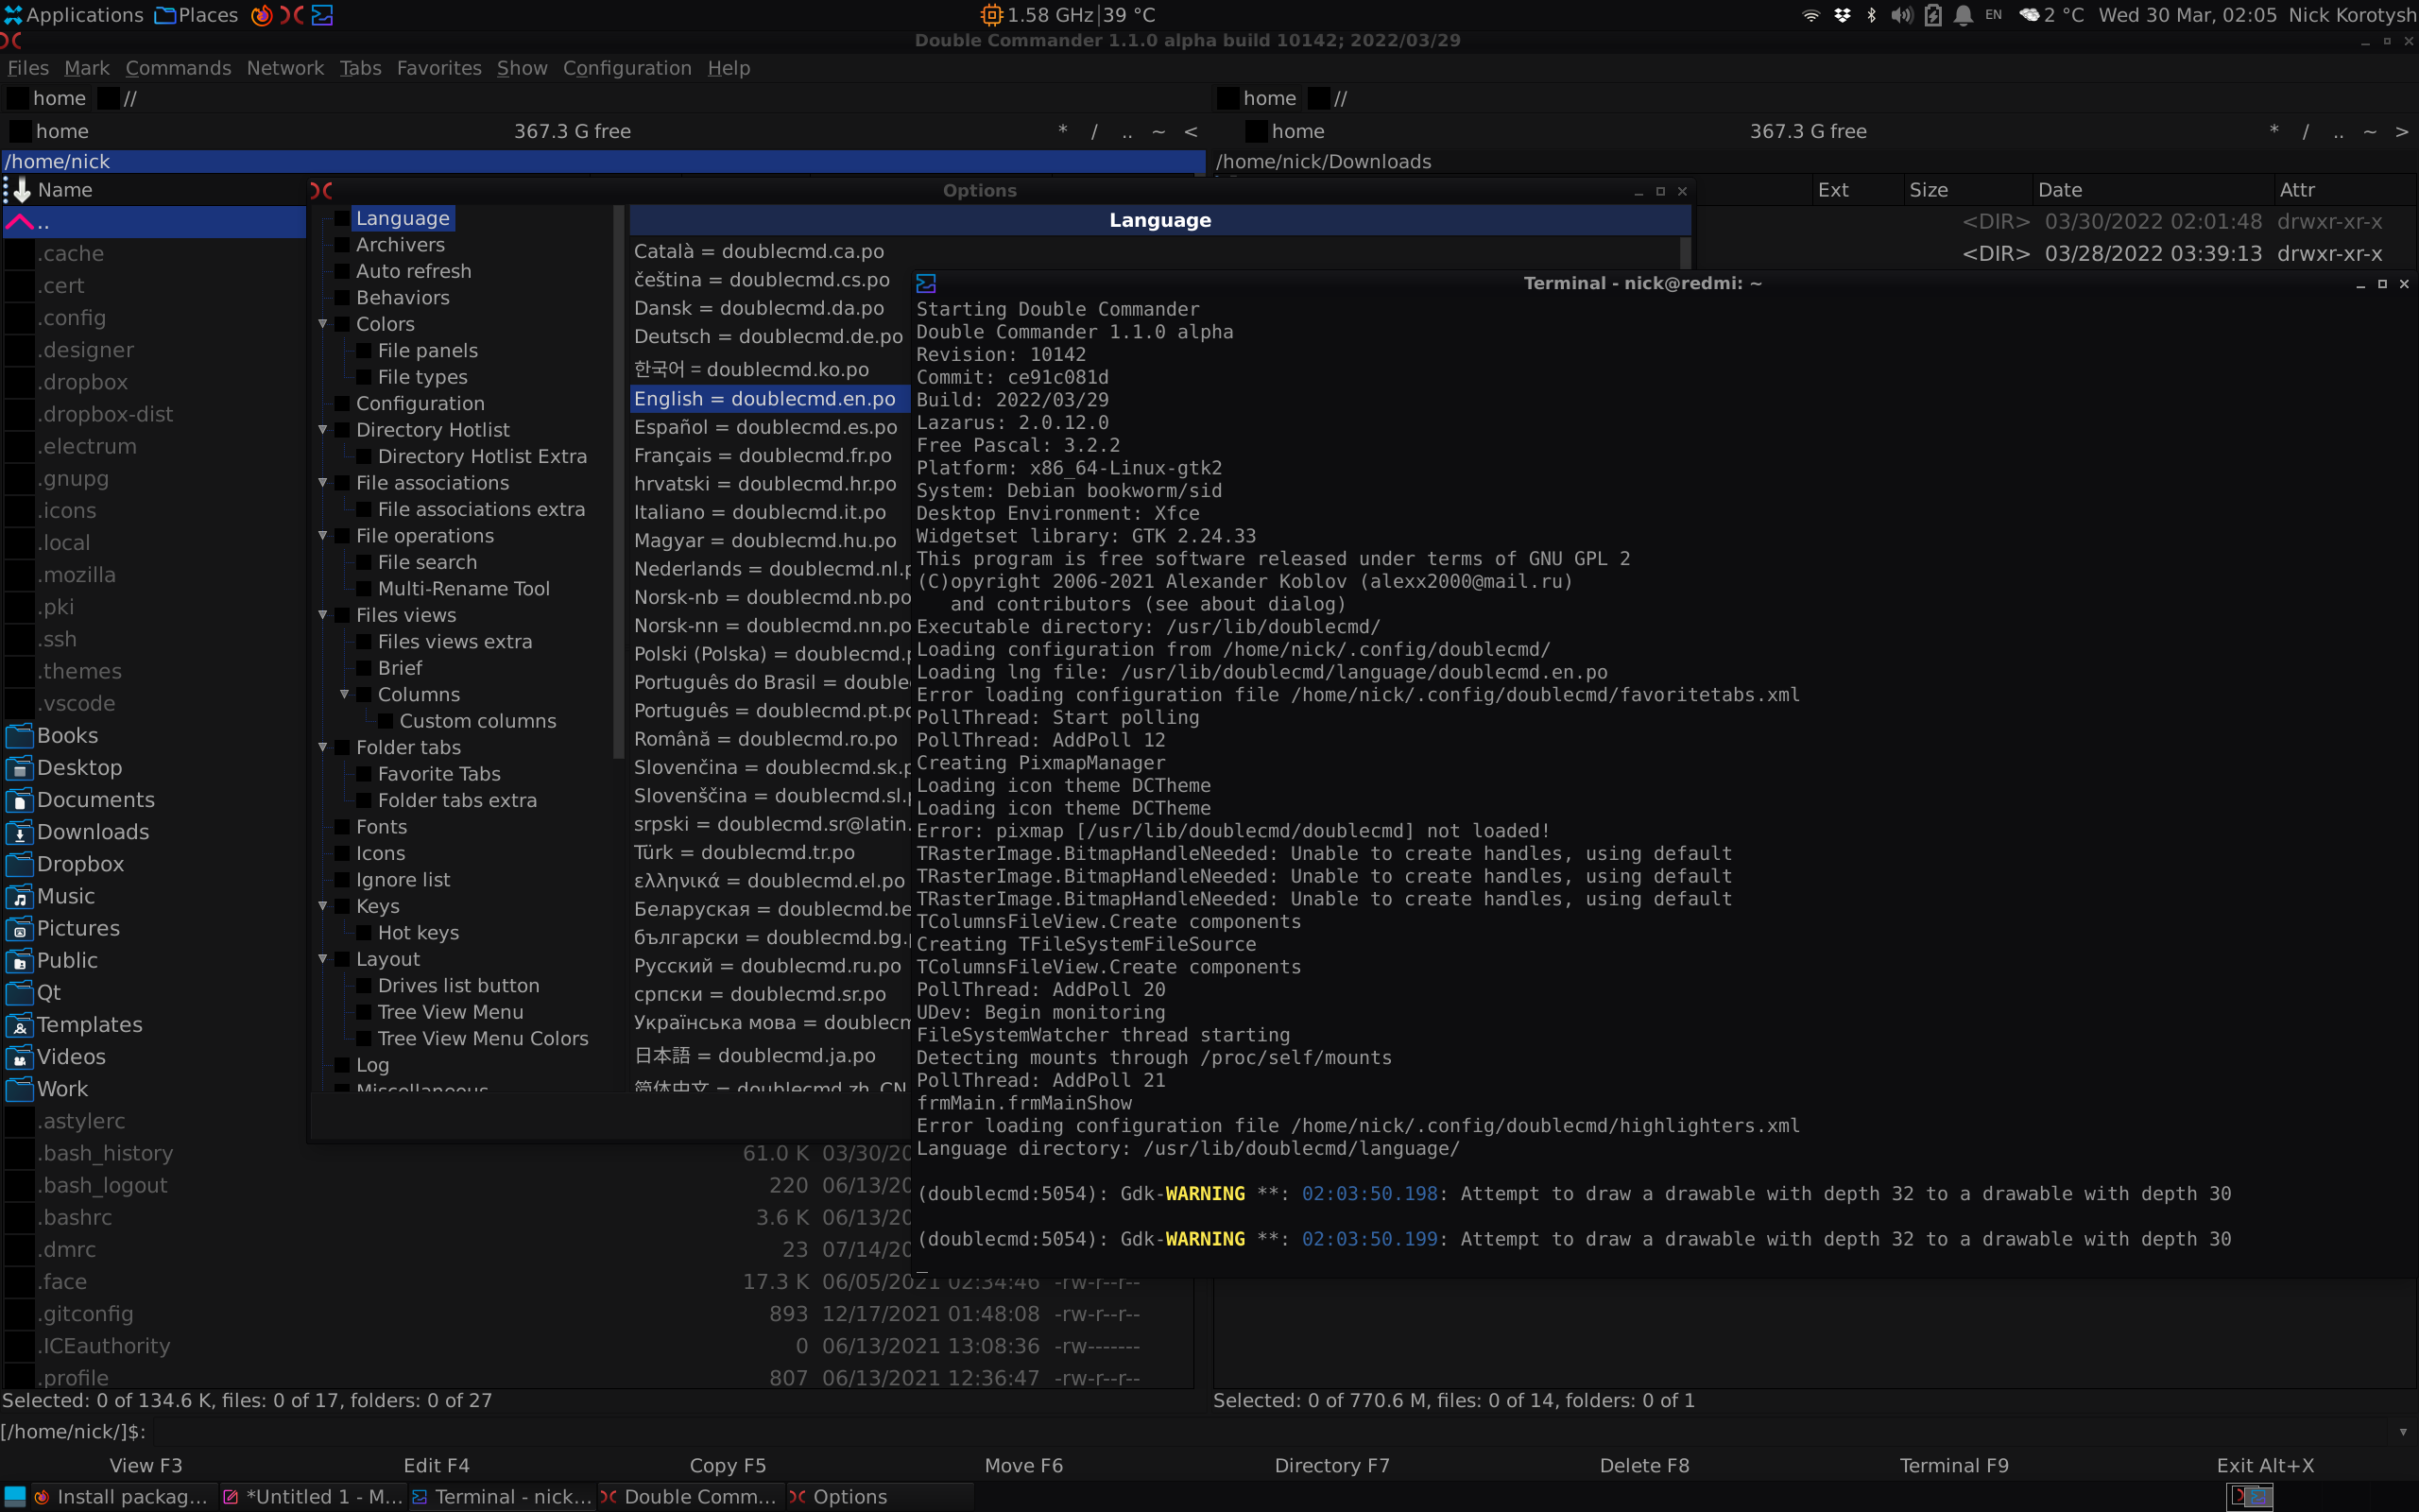Open the Downloads folder icon in left panel

20,831
